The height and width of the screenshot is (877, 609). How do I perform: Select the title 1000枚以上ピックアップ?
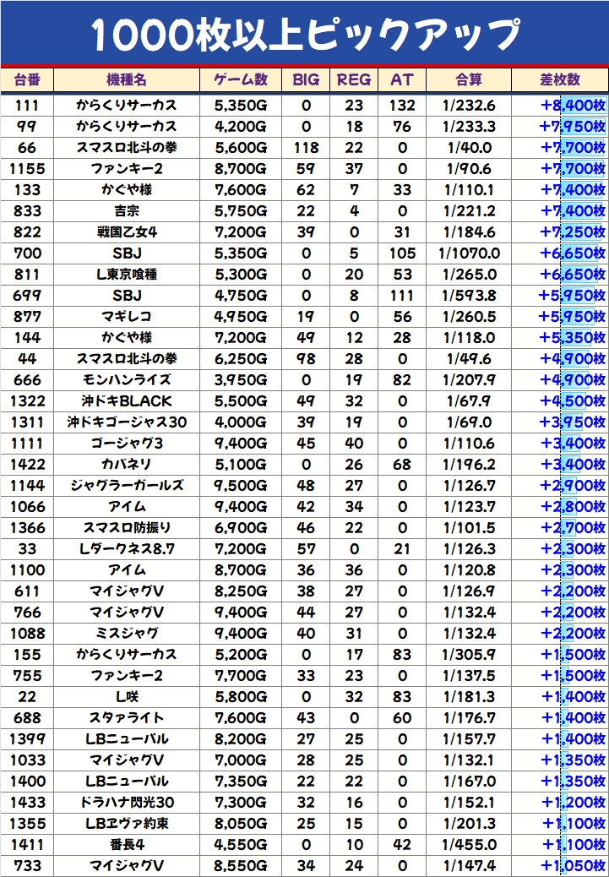click(305, 34)
